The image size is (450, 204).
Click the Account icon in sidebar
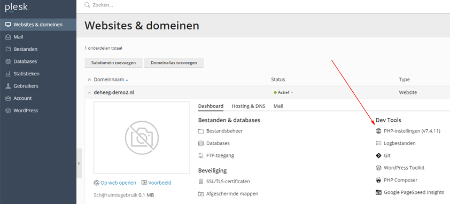pyautogui.click(x=9, y=98)
